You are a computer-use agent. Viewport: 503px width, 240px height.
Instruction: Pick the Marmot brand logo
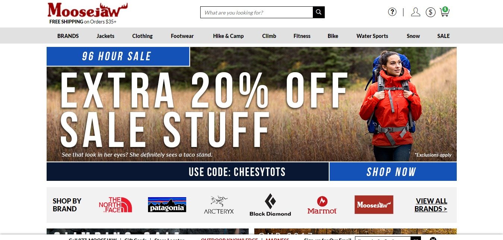(322, 205)
